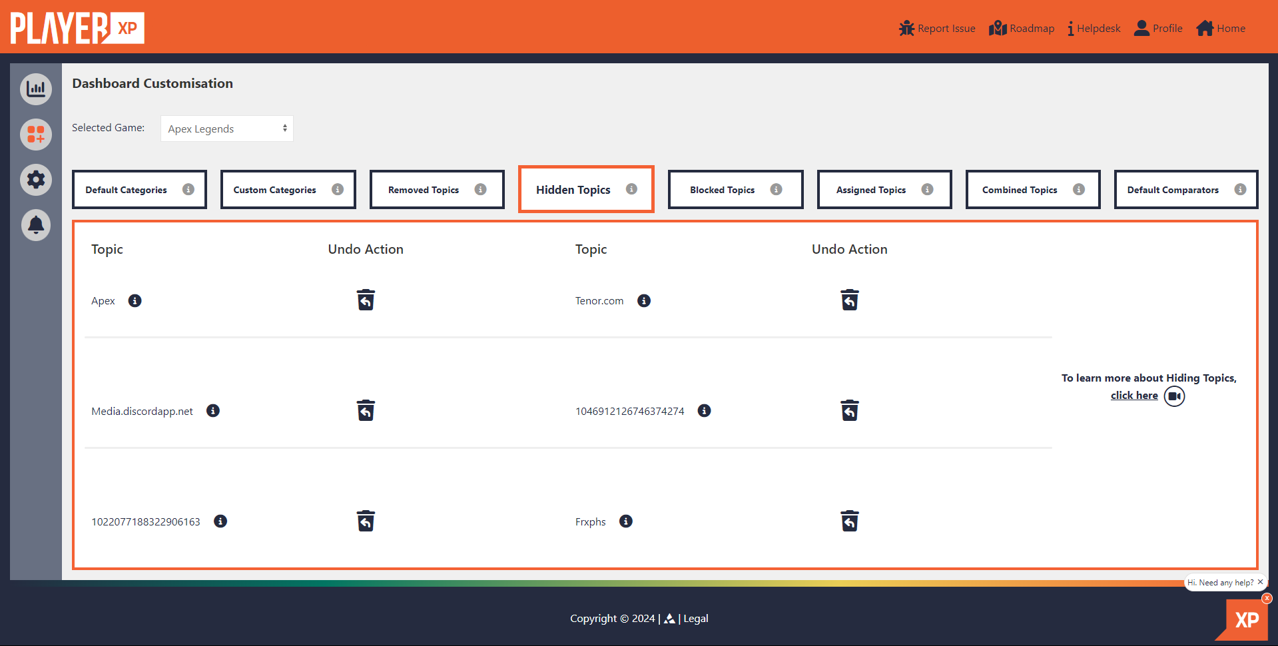Undo hiding the Tenor.com topic
Viewport: 1278px width, 646px height.
click(850, 300)
